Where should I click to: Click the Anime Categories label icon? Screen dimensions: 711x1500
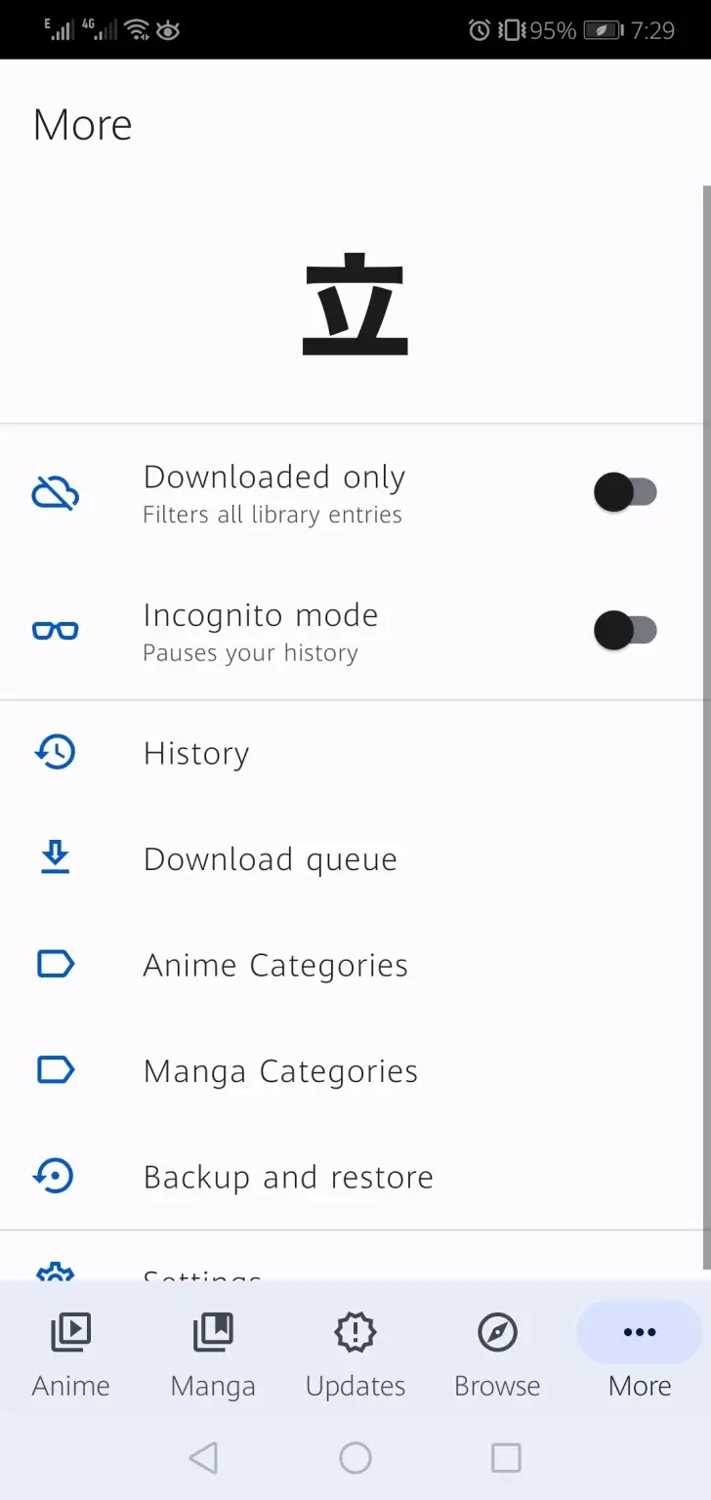(x=55, y=965)
